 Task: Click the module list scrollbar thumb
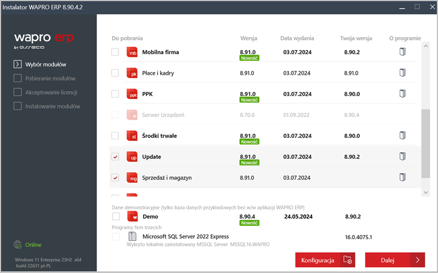coord(426,143)
